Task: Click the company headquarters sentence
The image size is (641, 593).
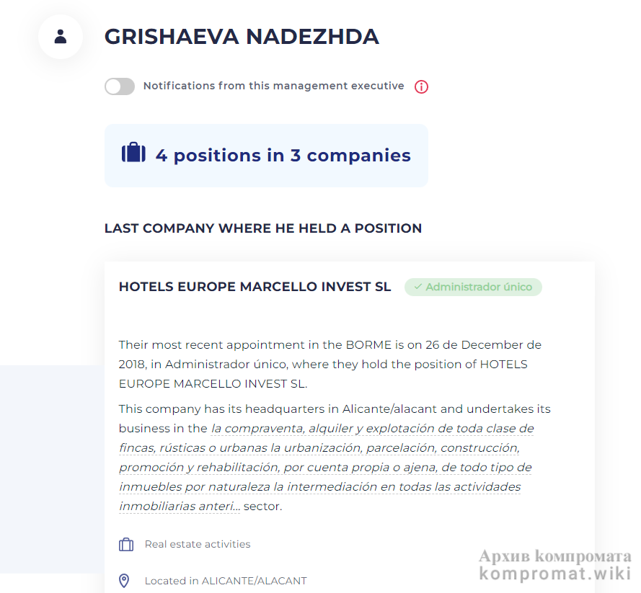Action: [334, 409]
